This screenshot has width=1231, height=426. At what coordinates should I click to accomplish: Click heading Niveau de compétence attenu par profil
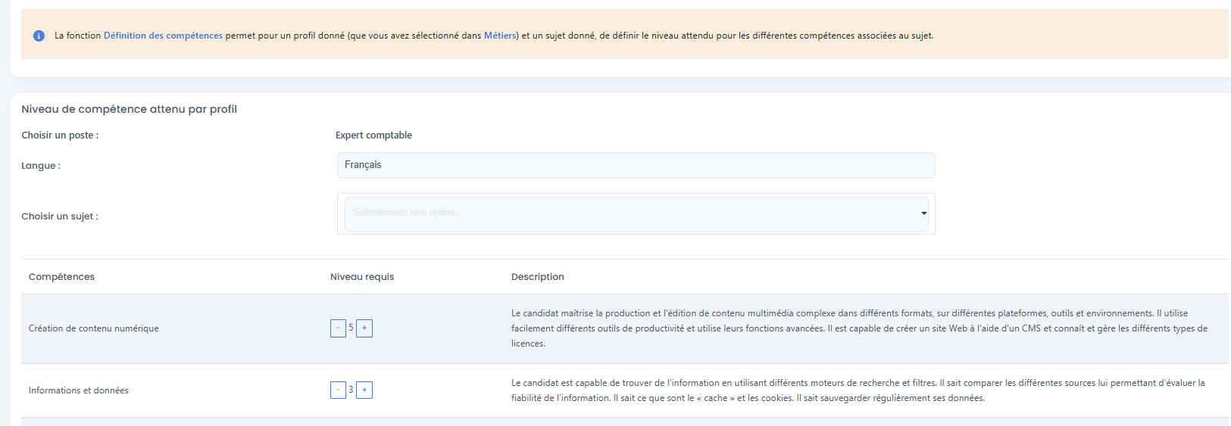coord(129,109)
